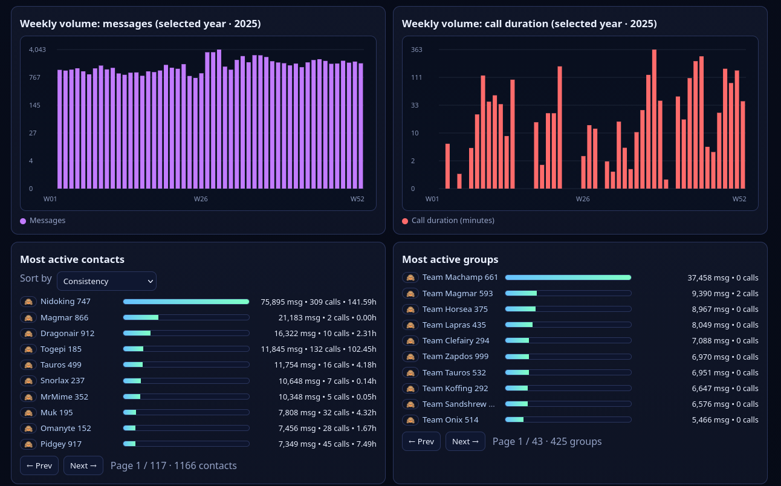Toggle the Messages legend item
The height and width of the screenshot is (486, 781).
[x=42, y=220]
